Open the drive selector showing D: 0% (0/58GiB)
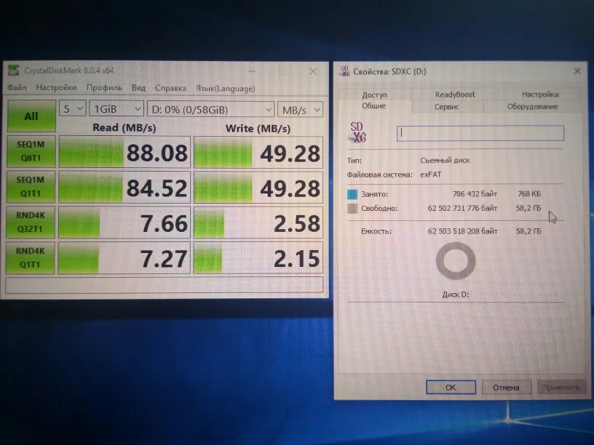 (210, 110)
